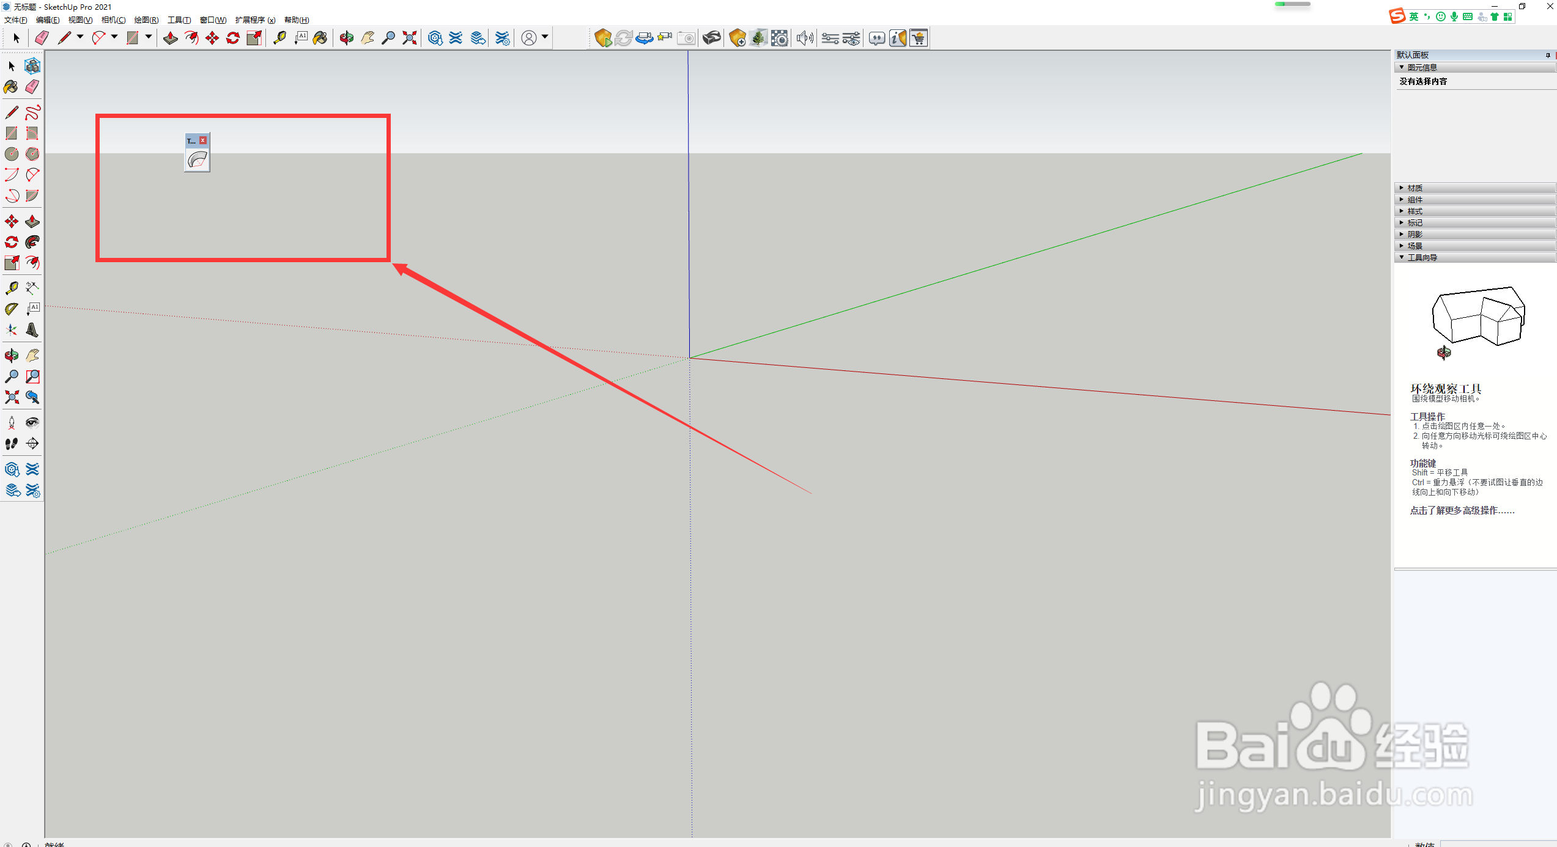Viewport: 1557px width, 847px height.
Task: Click the Zoom Extents icon in top toolbar
Action: (x=409, y=38)
